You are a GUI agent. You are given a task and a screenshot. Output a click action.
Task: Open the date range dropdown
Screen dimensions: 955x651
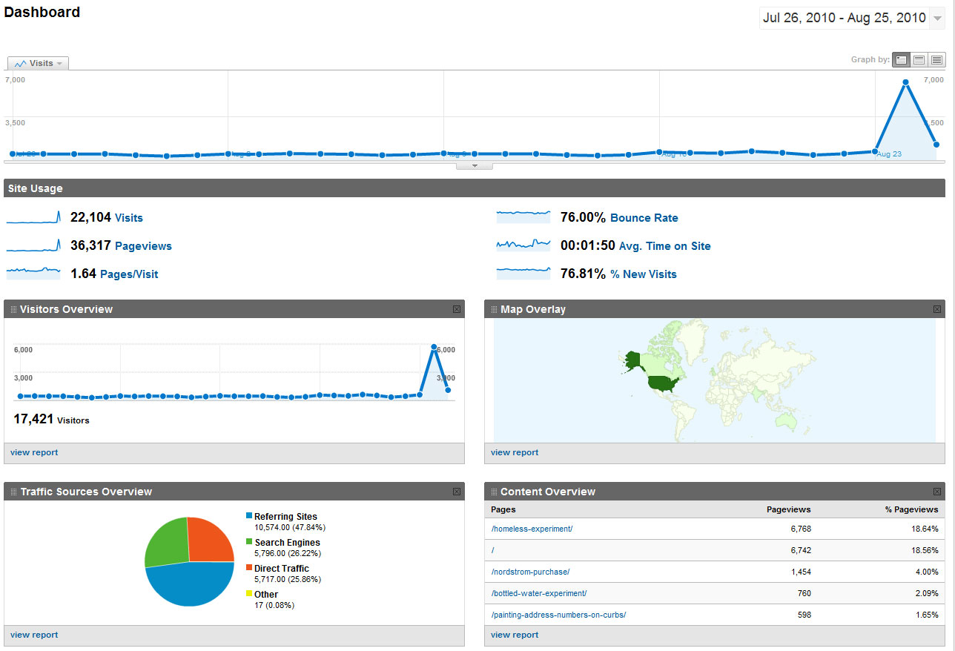click(938, 19)
